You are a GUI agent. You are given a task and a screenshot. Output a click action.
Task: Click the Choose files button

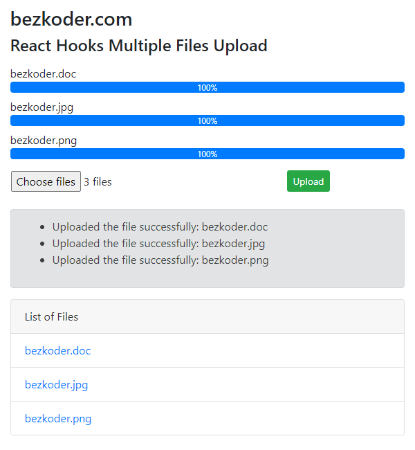point(46,181)
